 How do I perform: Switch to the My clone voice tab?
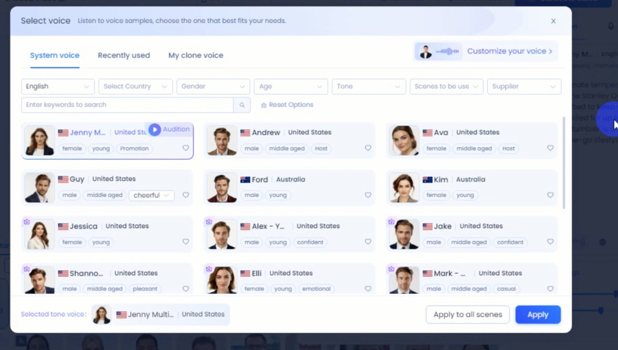(196, 56)
